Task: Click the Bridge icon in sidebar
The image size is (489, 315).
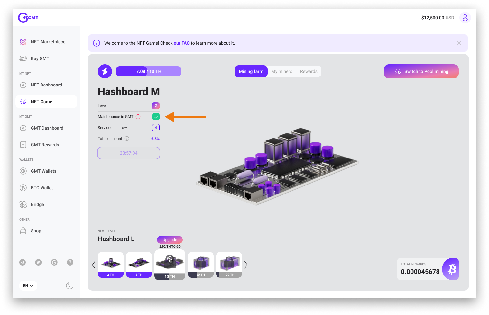Action: tap(23, 204)
